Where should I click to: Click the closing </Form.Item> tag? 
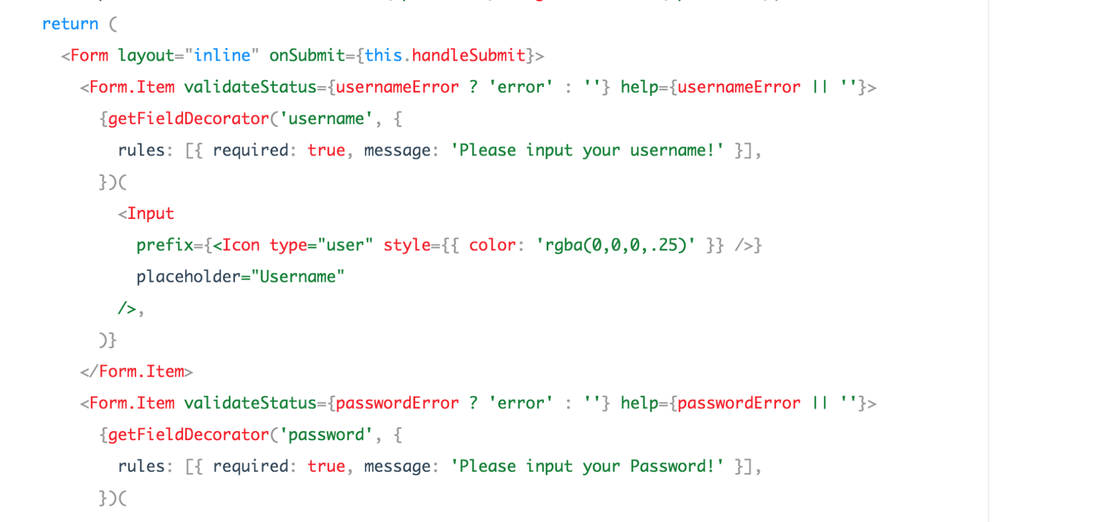(x=137, y=372)
